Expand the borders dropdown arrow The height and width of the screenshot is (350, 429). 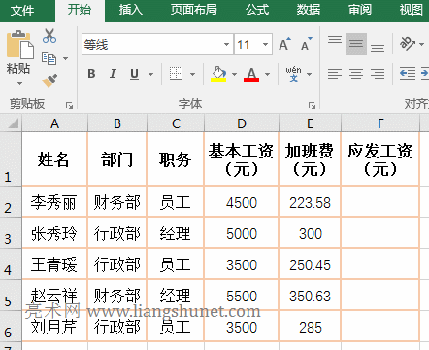[192, 74]
